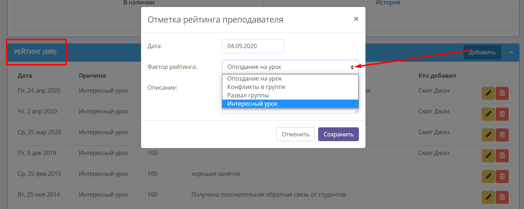Screen dimensions: 524x209
Task: Click the Кто добавил column header
Action: pos(437,76)
